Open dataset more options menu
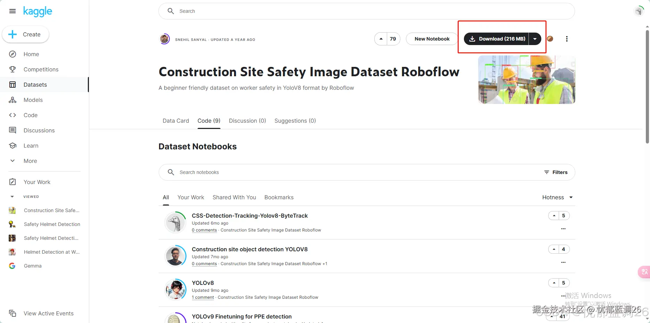650x323 pixels. (567, 39)
